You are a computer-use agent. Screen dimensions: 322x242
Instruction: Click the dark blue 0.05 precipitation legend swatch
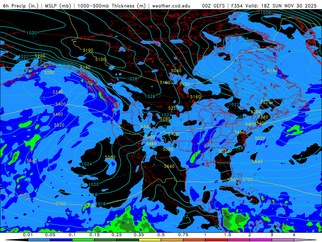pyautogui.click(x=61, y=240)
